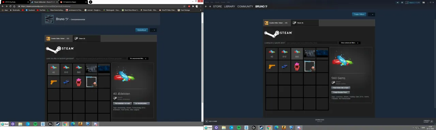Click Byttetilbud button in browser
This screenshot has height=130, width=436.
(x=141, y=30)
